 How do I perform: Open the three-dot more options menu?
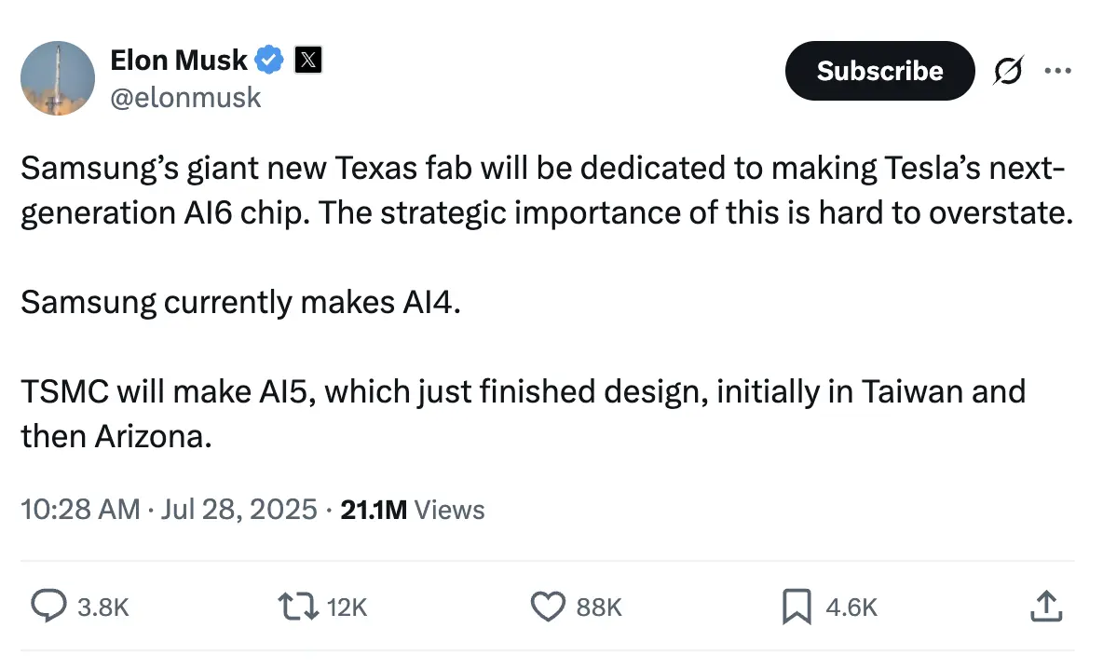(x=1058, y=71)
